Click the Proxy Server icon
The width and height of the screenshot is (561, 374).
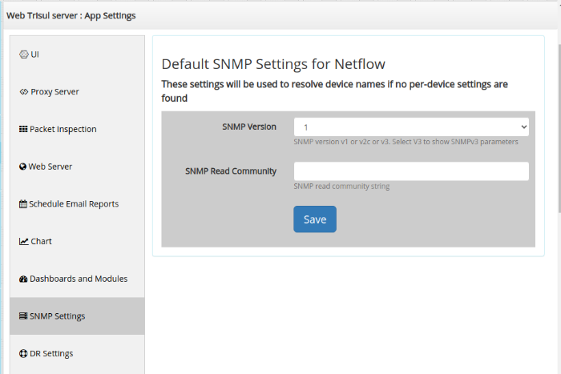(23, 92)
